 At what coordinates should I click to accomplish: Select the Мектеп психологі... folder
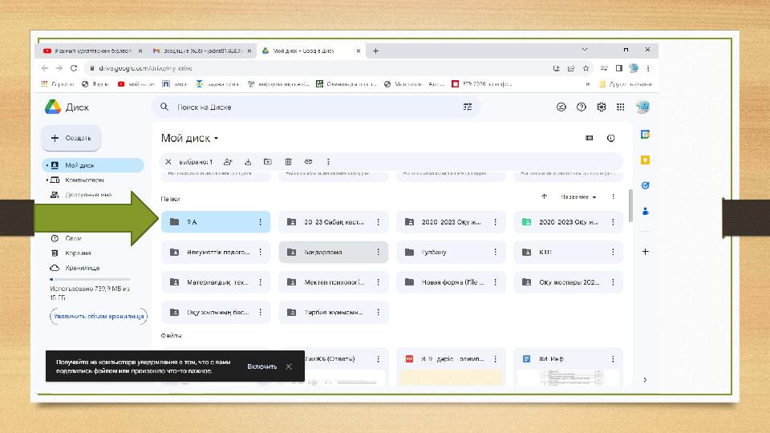[334, 282]
